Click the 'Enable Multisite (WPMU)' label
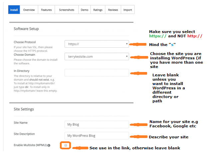Screen dimensions: 213x155 (x=30, y=145)
